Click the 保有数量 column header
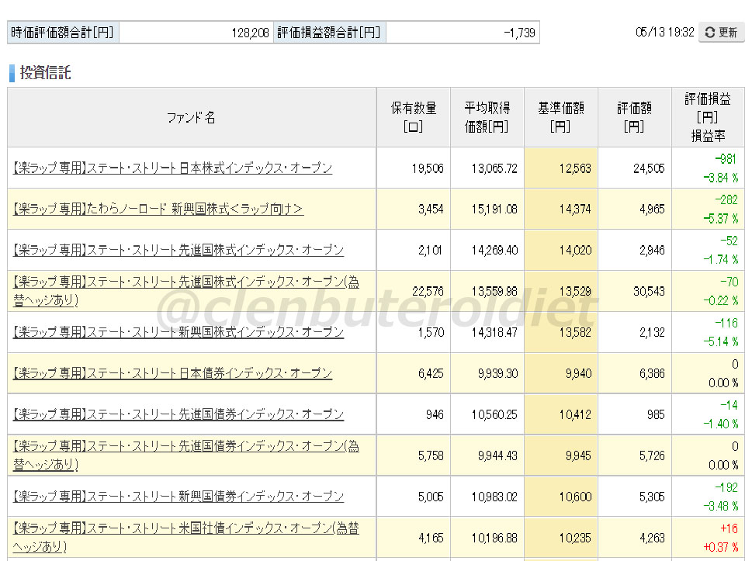The height and width of the screenshot is (561, 752). pos(414,117)
